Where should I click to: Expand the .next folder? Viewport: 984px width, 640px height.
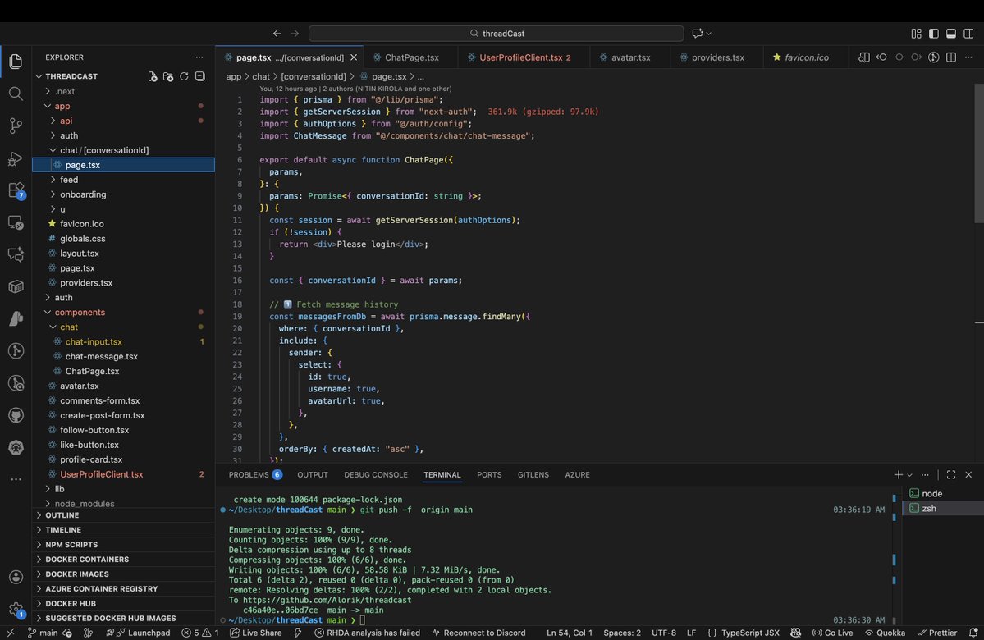click(123, 92)
